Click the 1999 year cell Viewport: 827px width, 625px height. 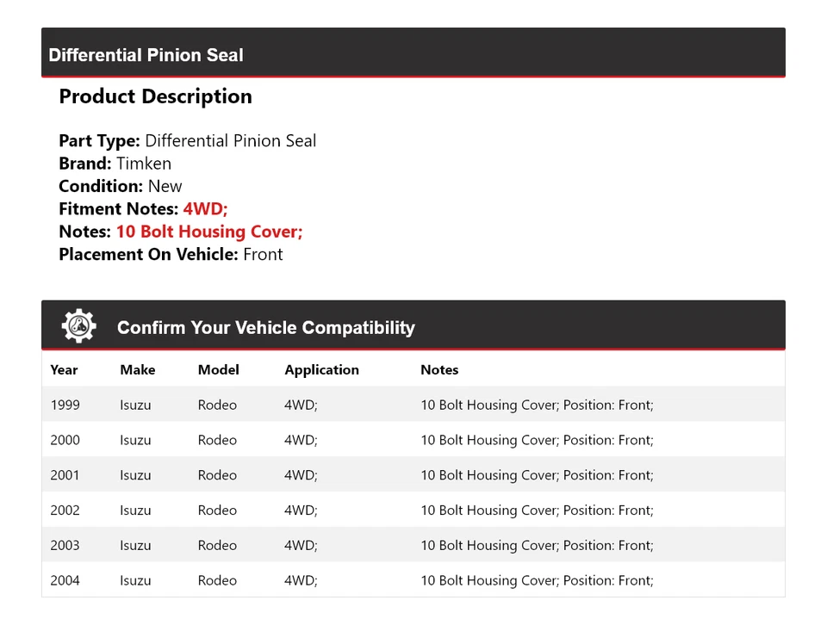point(65,405)
